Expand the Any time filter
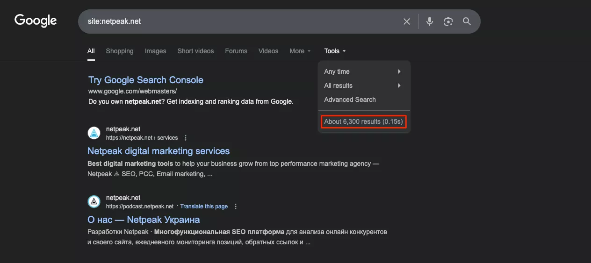 (363, 71)
